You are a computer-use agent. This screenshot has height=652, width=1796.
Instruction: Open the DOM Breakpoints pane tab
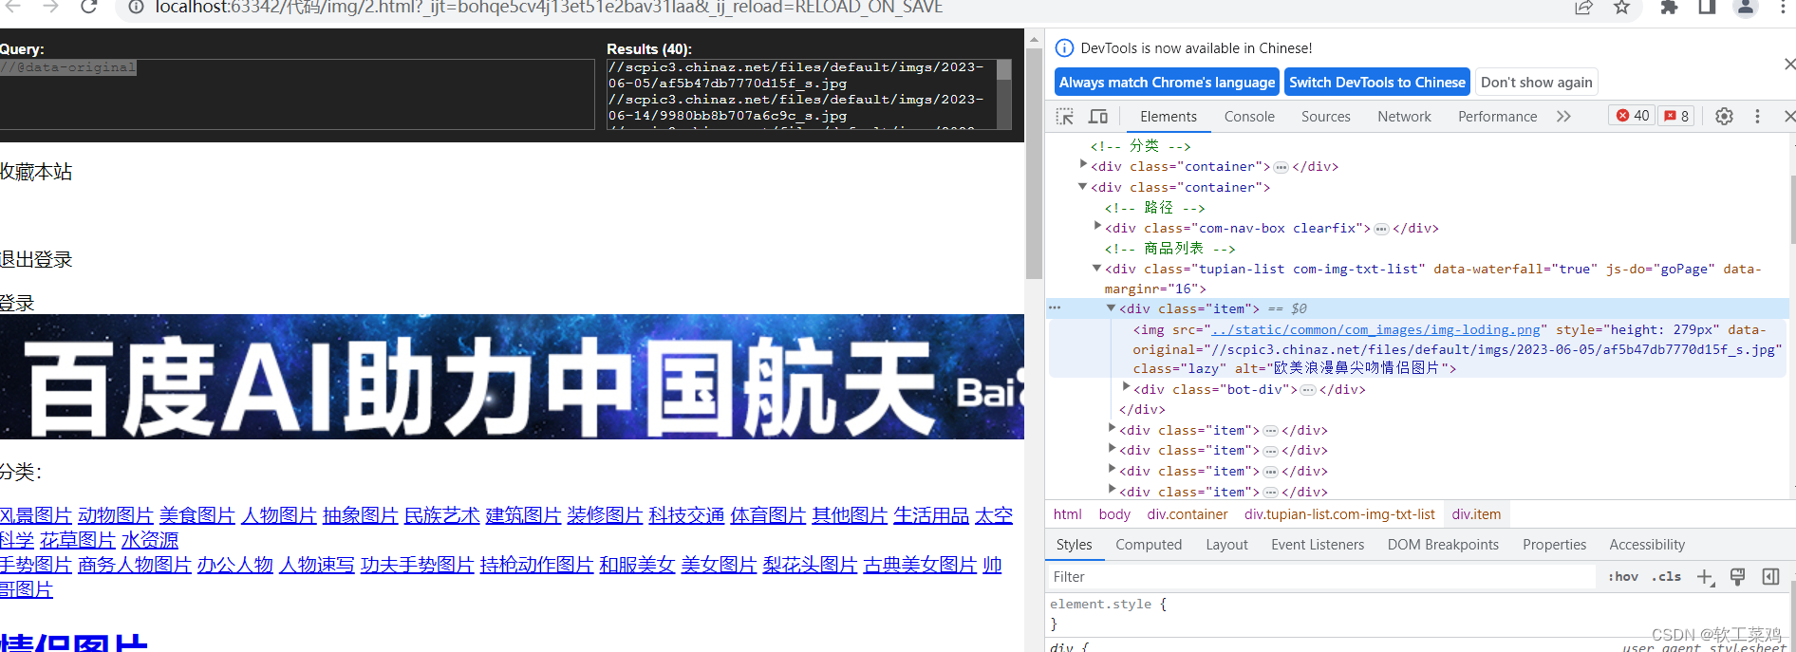click(1443, 545)
